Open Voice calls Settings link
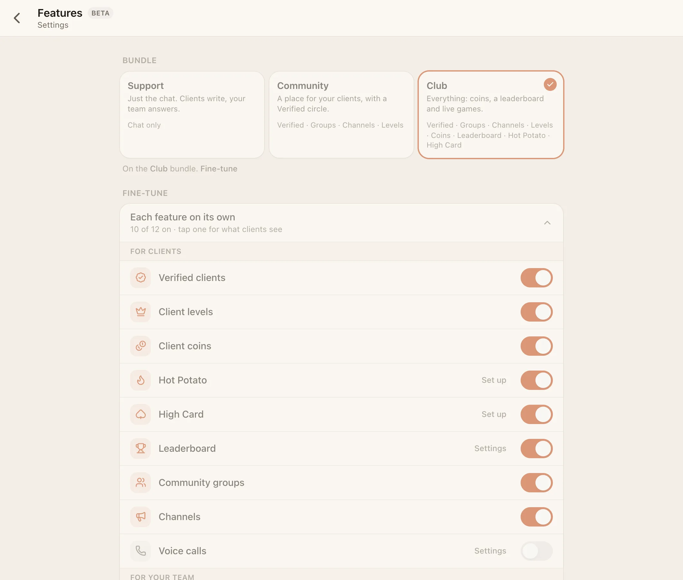 [490, 551]
